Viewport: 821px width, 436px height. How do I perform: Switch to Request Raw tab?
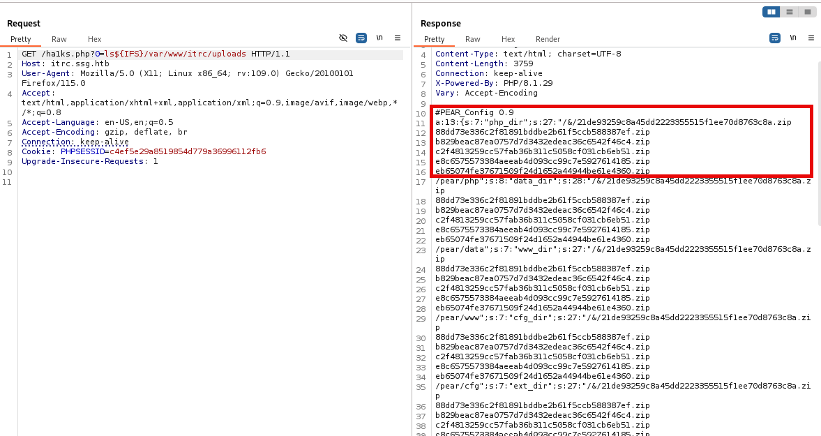point(59,39)
